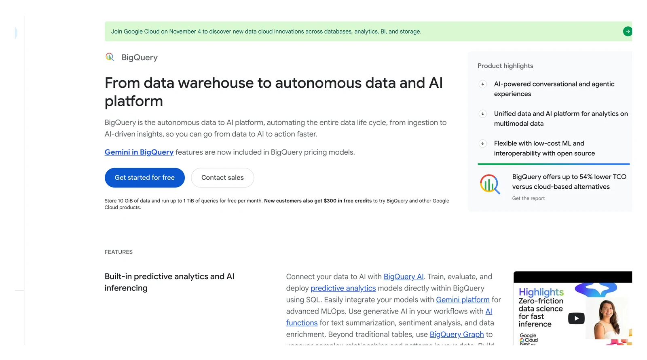
Task: Click the main headline about autonomous data platform
Action: click(x=274, y=92)
